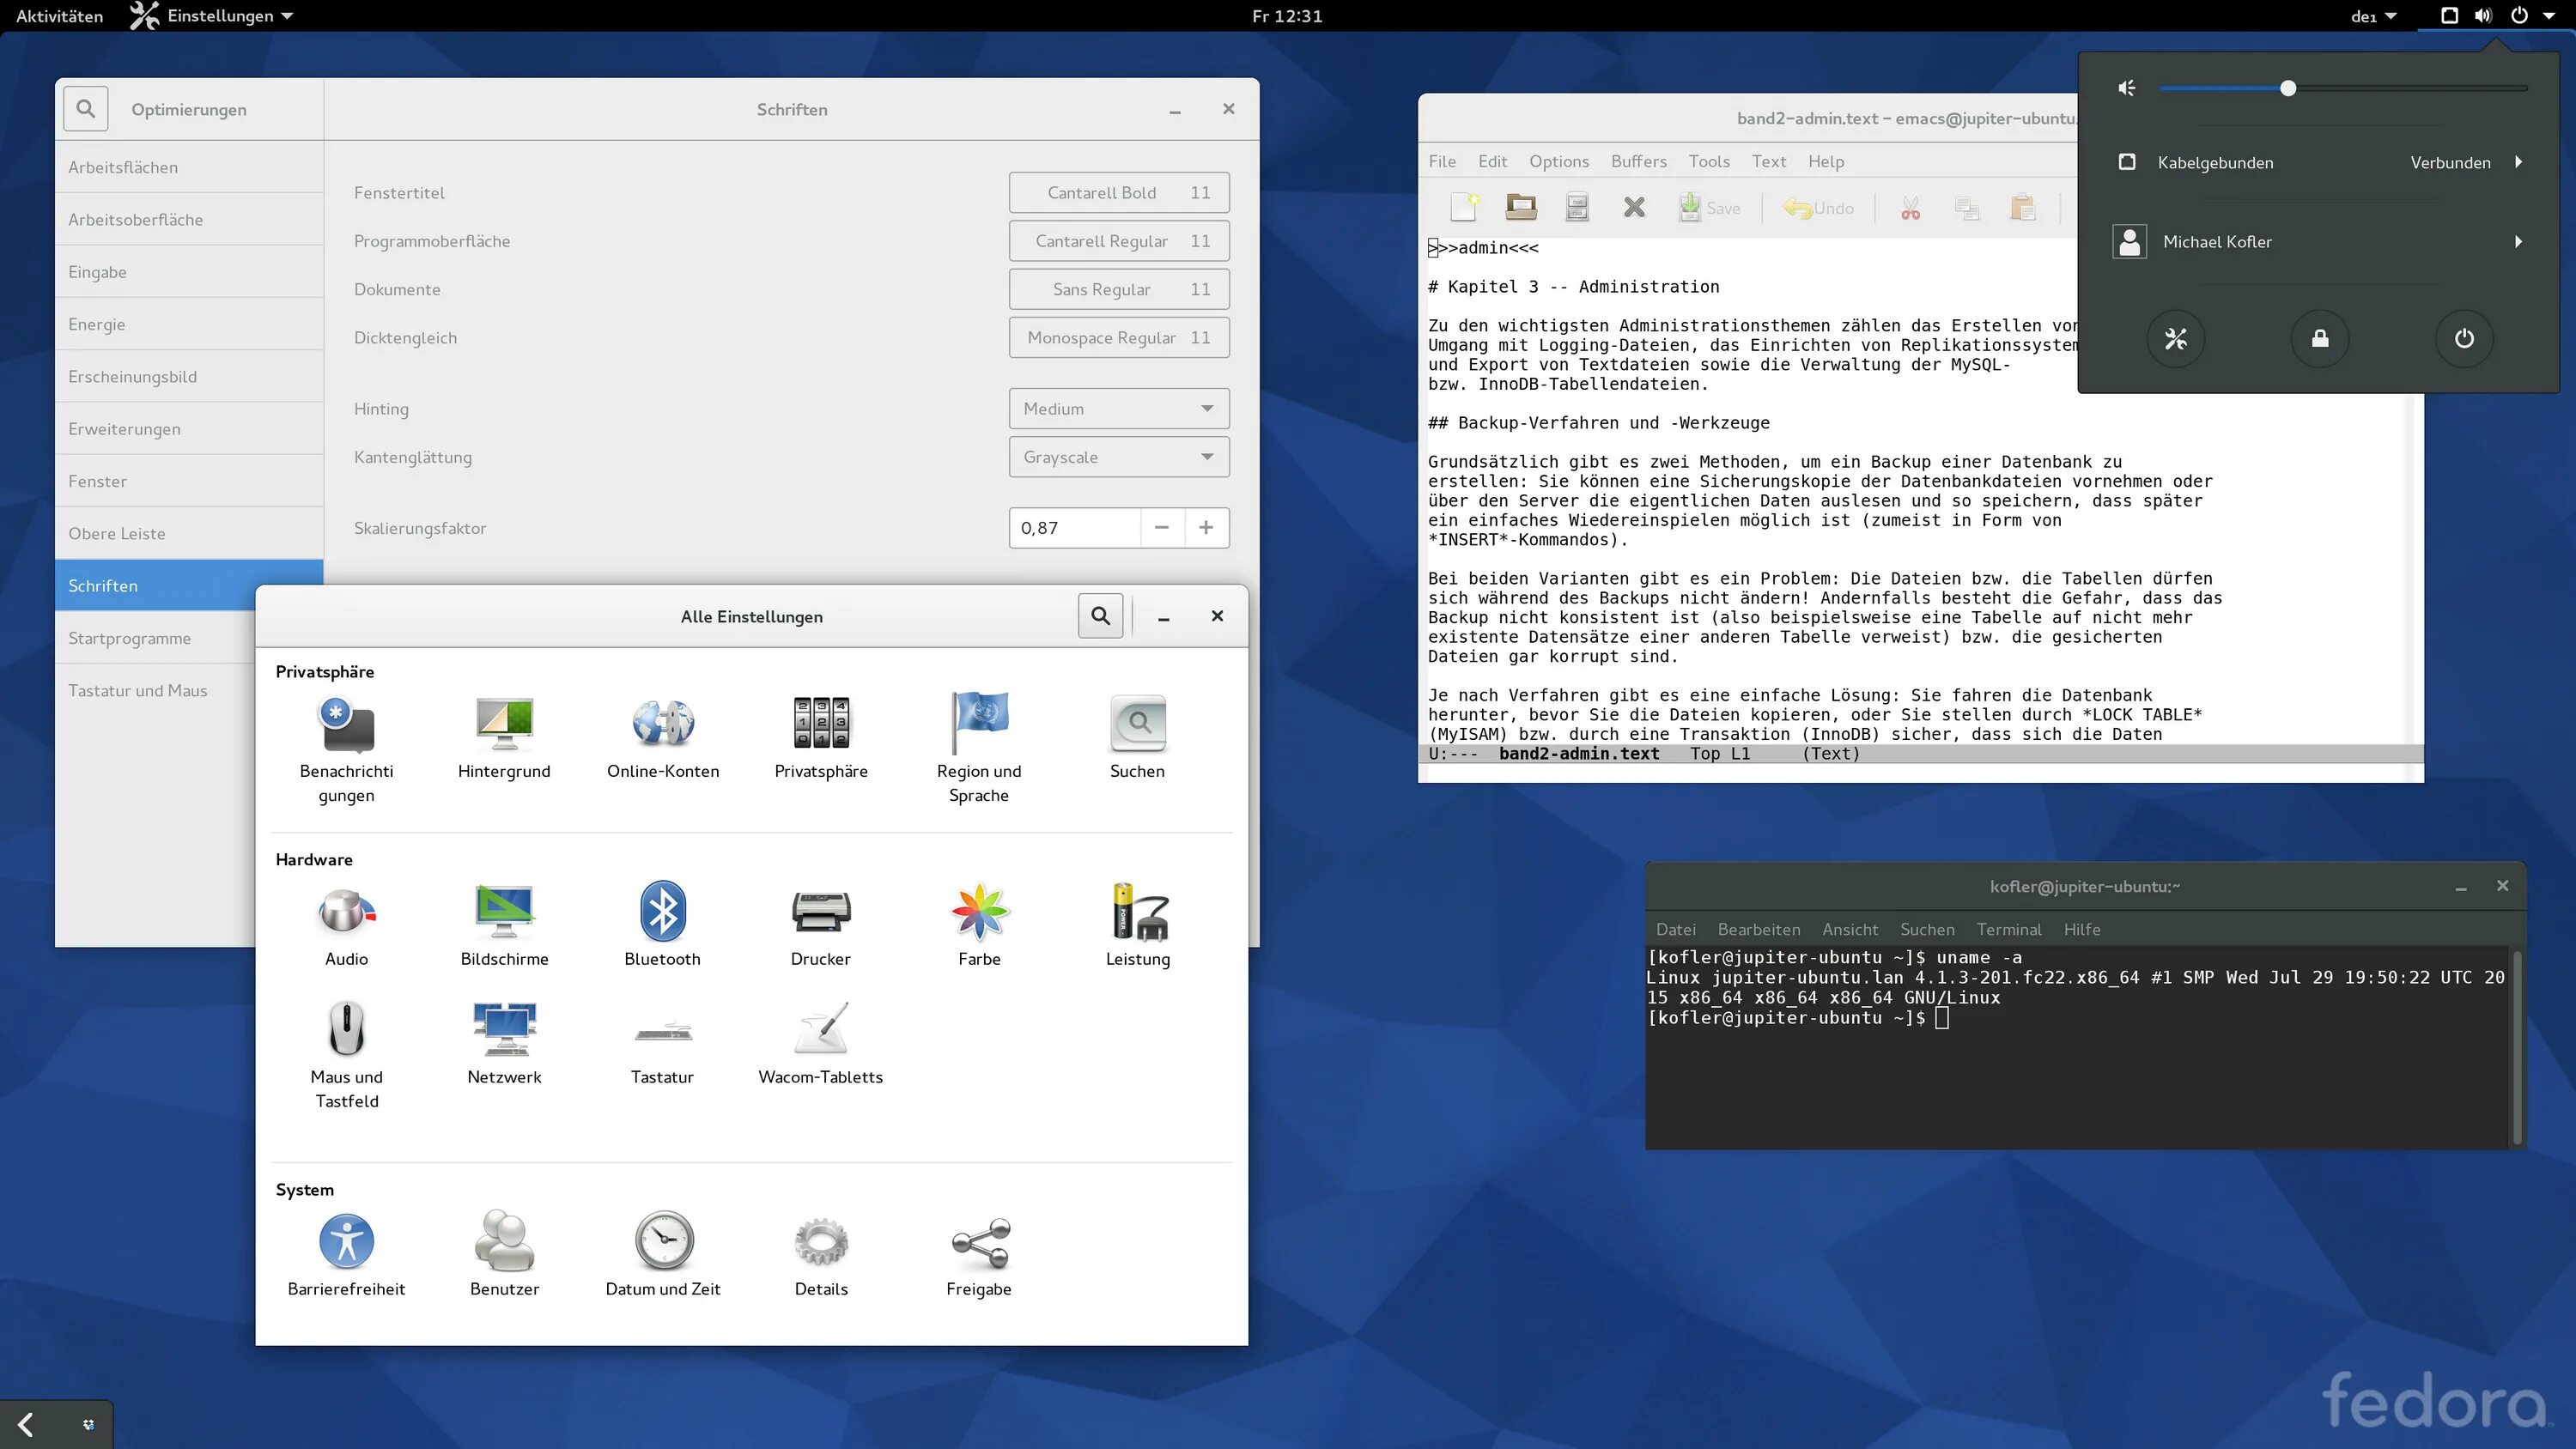2576x1449 pixels.
Task: Open the Buffers menu in Emacs
Action: pos(1638,161)
